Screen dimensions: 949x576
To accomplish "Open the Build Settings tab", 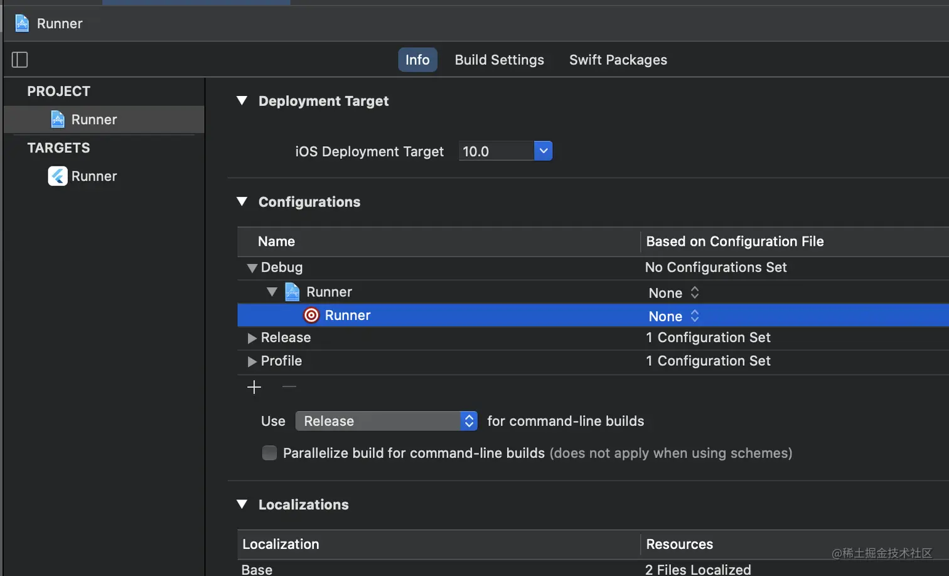I will (499, 60).
